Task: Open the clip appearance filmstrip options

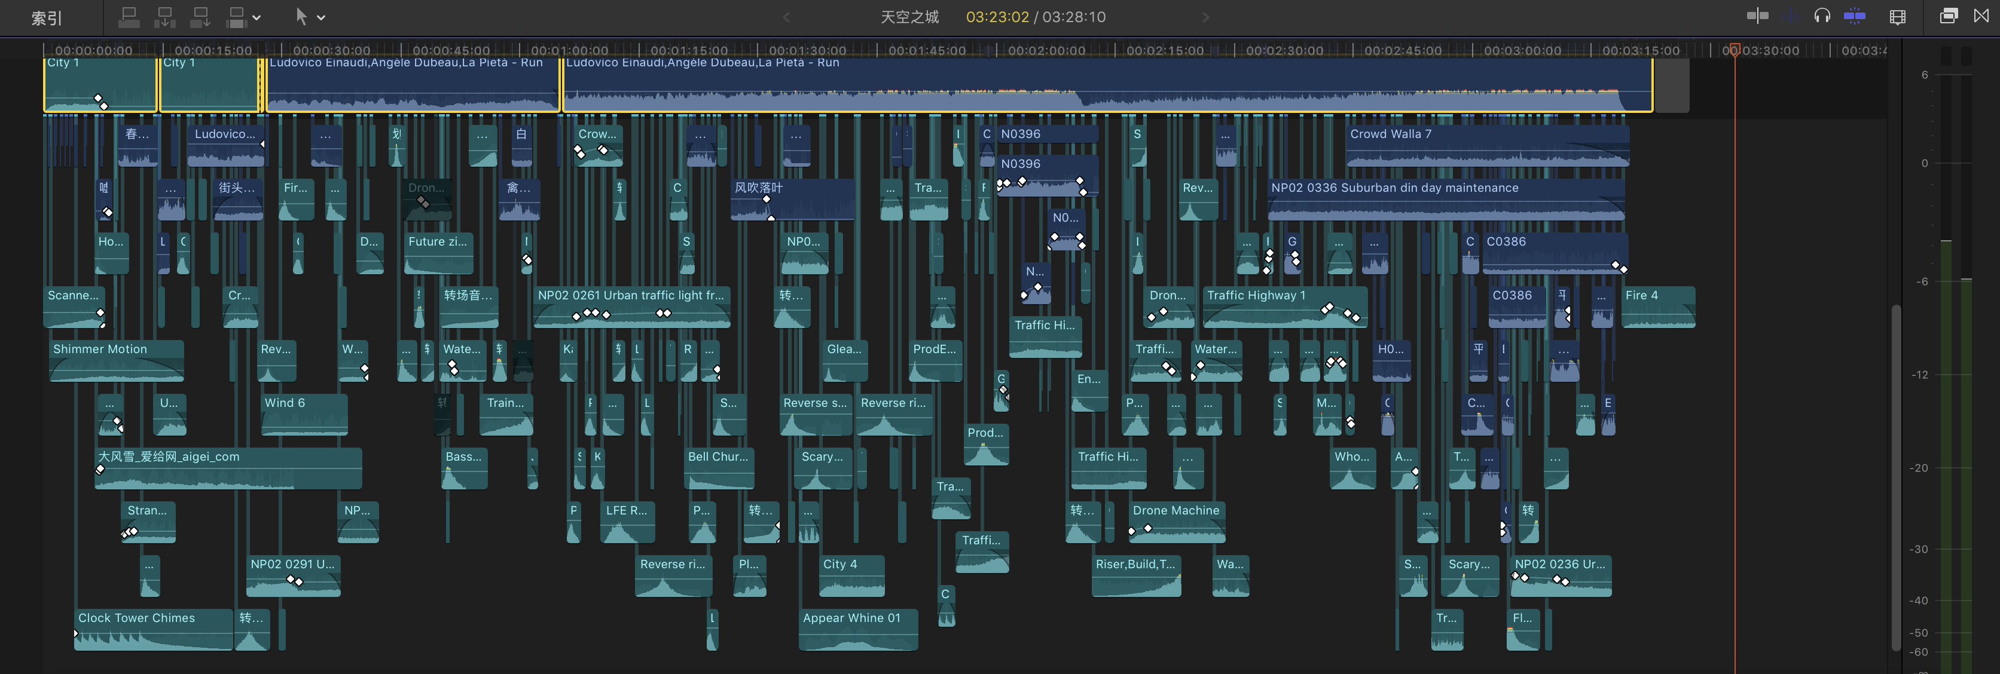Action: (1898, 17)
